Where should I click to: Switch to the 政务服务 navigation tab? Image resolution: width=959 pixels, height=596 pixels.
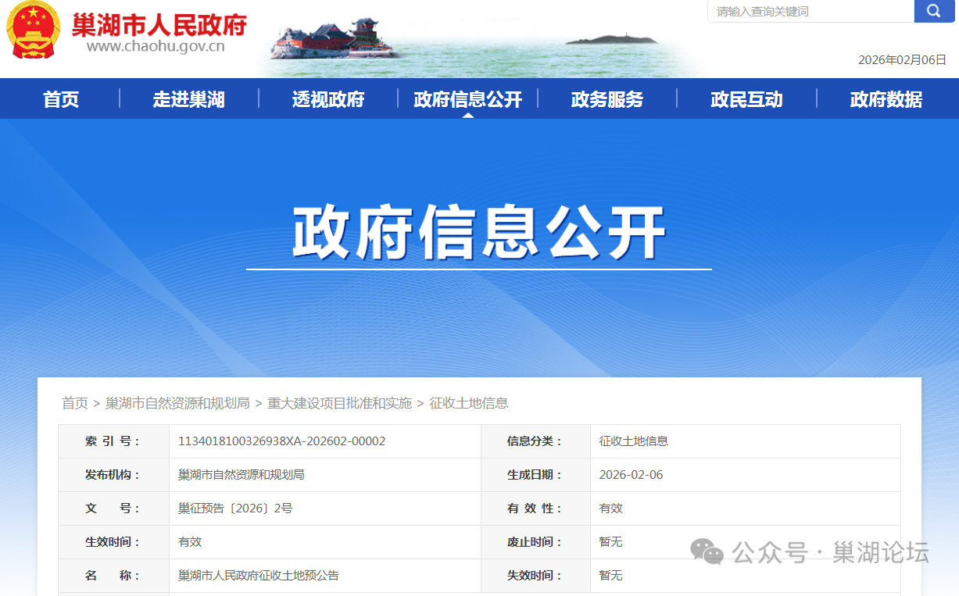tap(607, 98)
